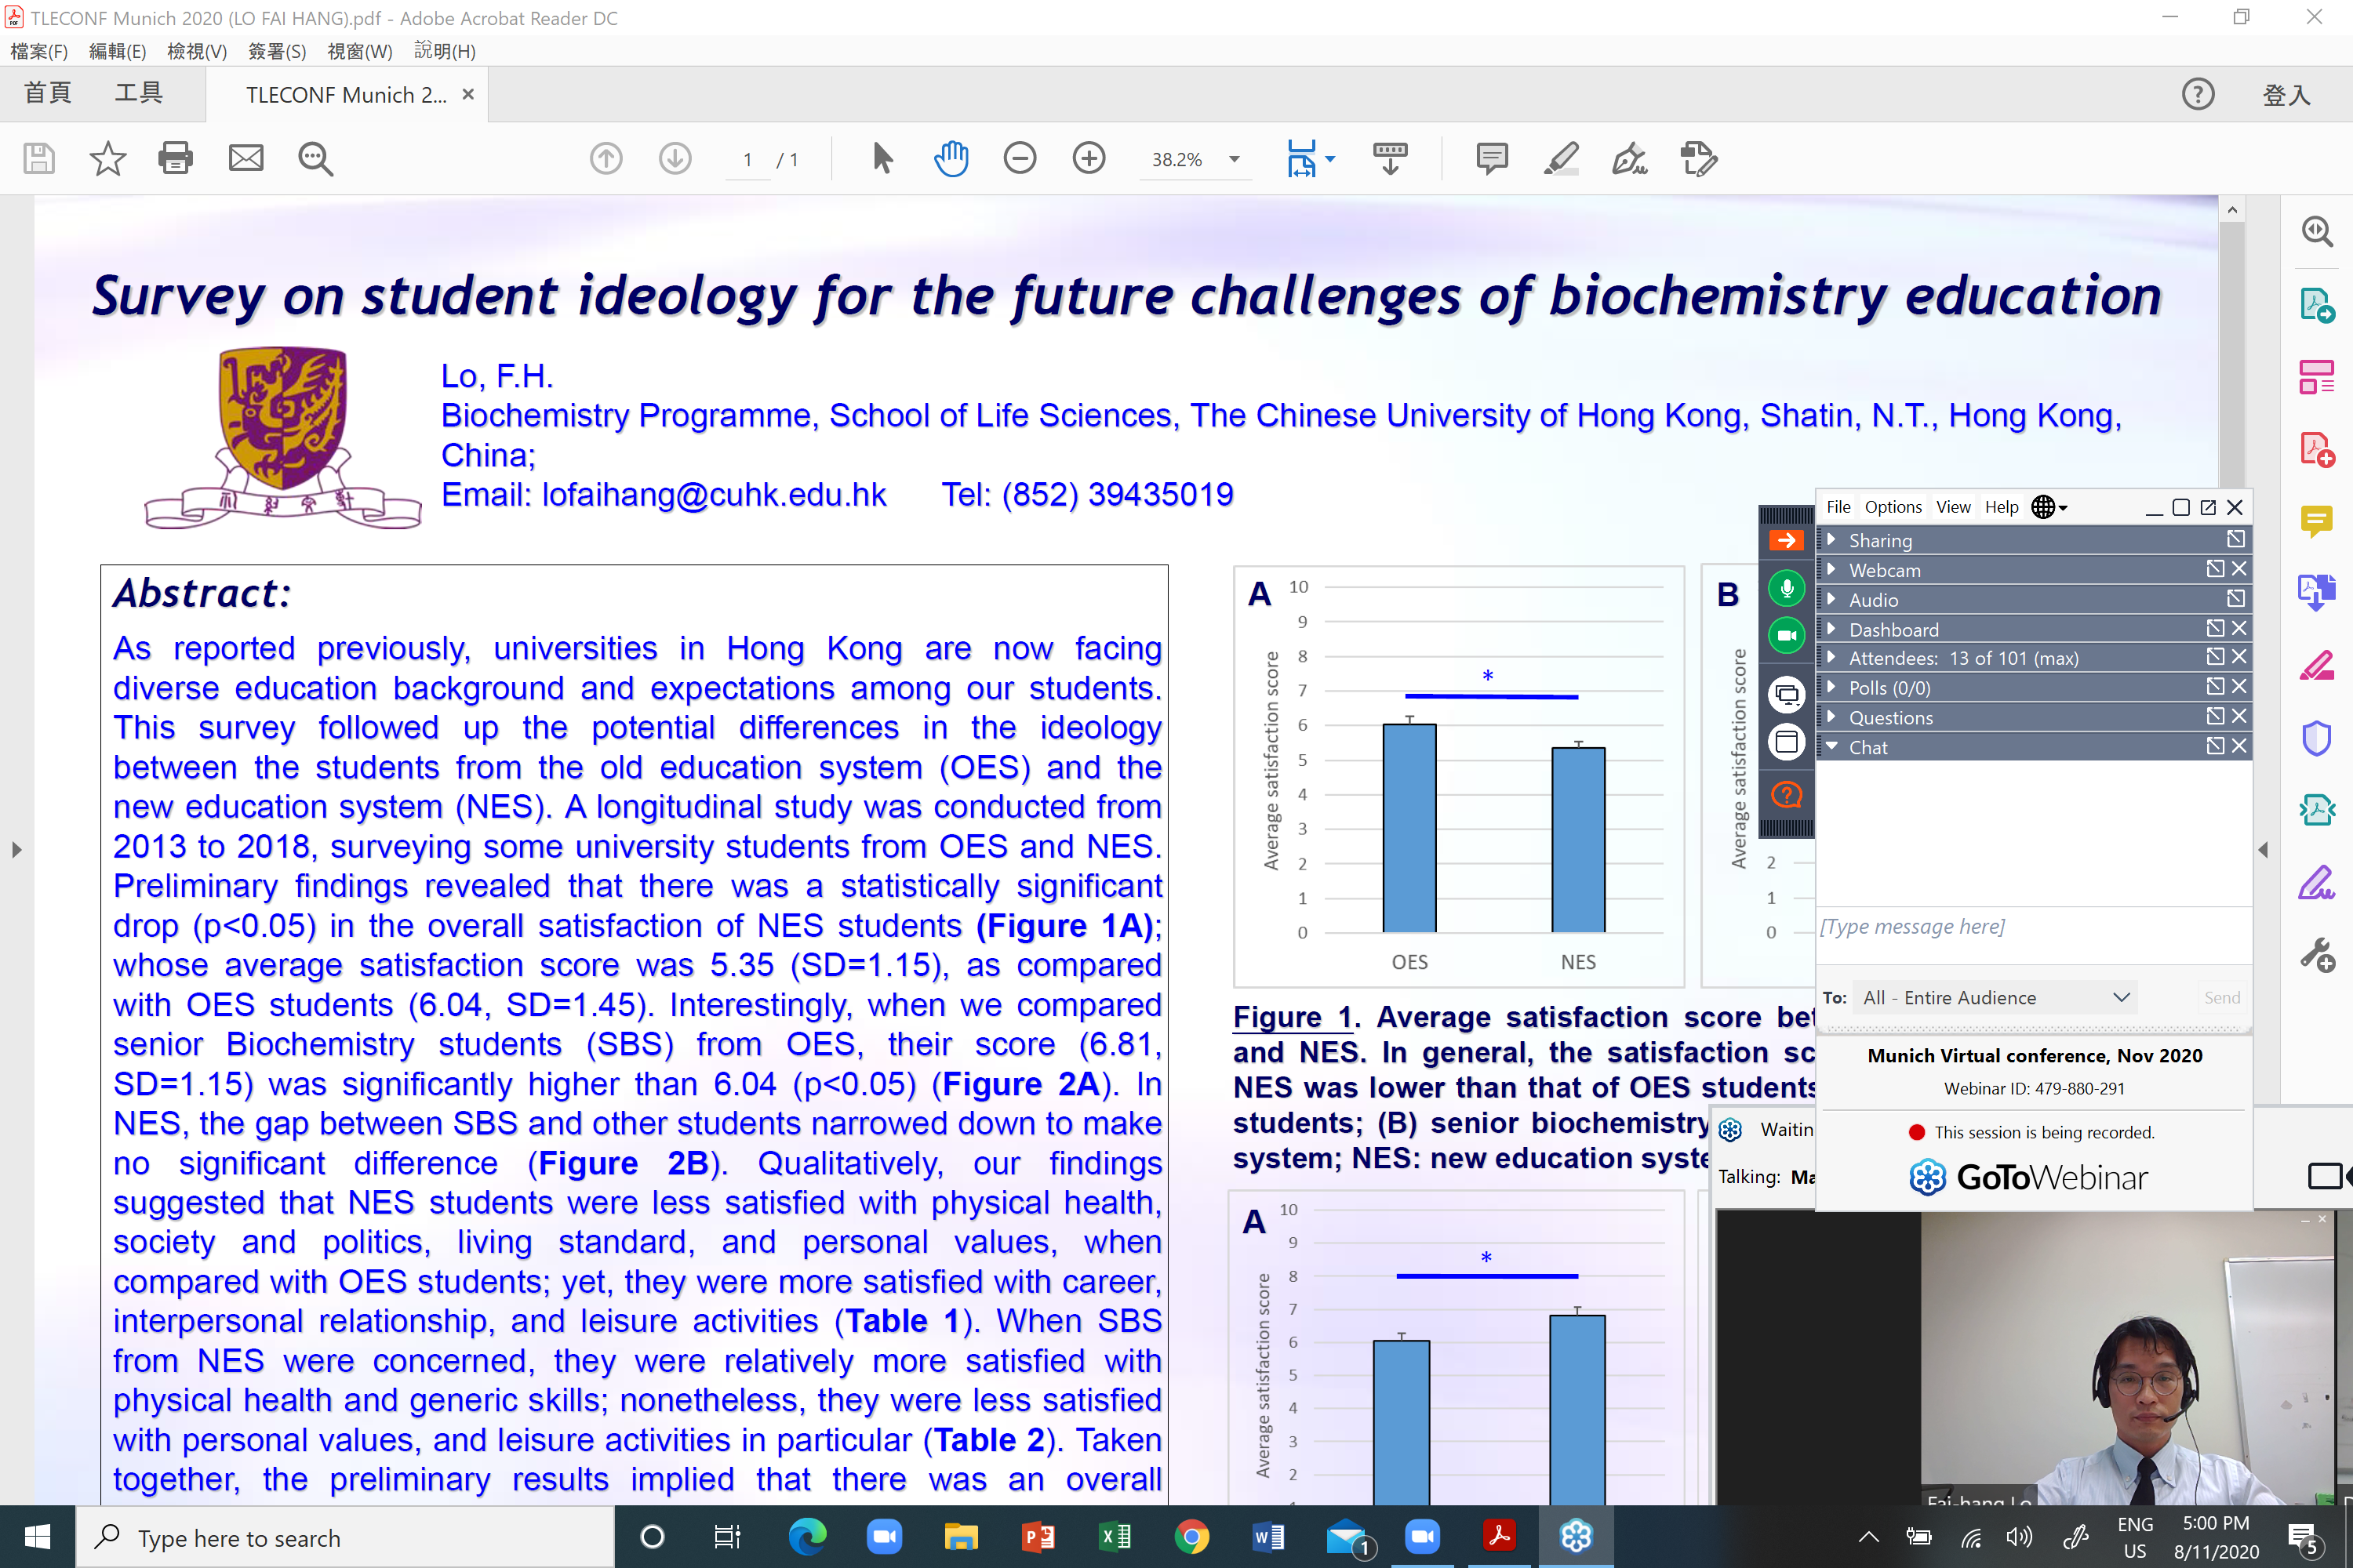Select the hand pan tool

[x=951, y=158]
